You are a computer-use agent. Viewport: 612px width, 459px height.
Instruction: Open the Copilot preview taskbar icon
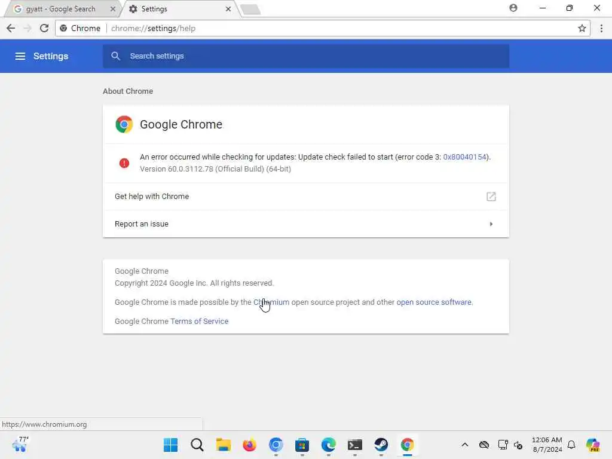pyautogui.click(x=593, y=445)
